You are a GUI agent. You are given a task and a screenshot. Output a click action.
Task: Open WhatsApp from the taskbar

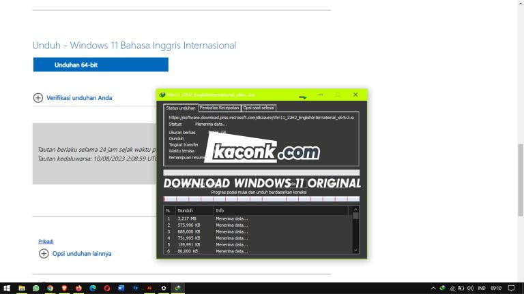pyautogui.click(x=35, y=288)
